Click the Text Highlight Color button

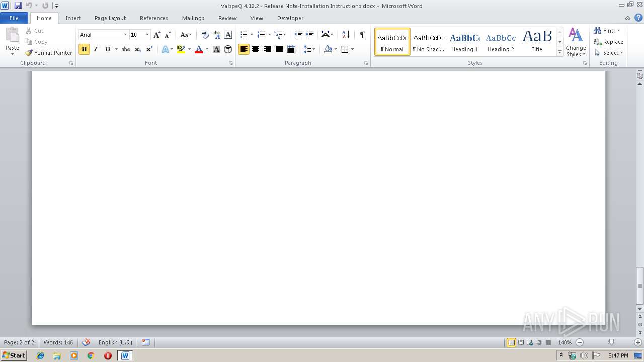coord(181,49)
